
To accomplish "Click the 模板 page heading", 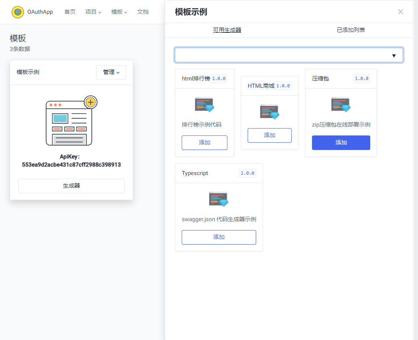I will (18, 38).
